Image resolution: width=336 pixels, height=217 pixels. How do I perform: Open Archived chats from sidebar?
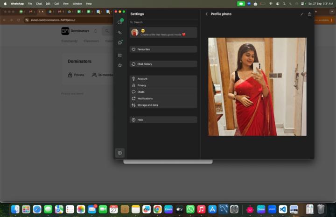(120, 56)
